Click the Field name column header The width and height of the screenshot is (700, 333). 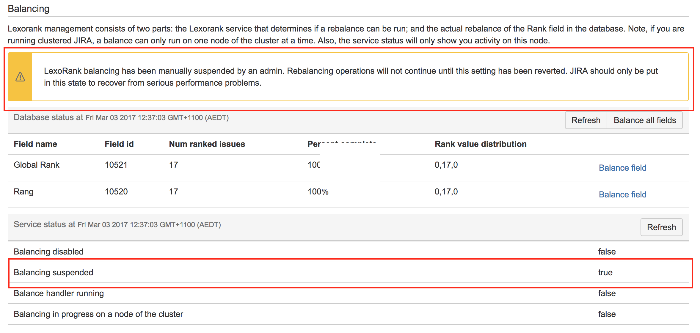[x=35, y=144]
